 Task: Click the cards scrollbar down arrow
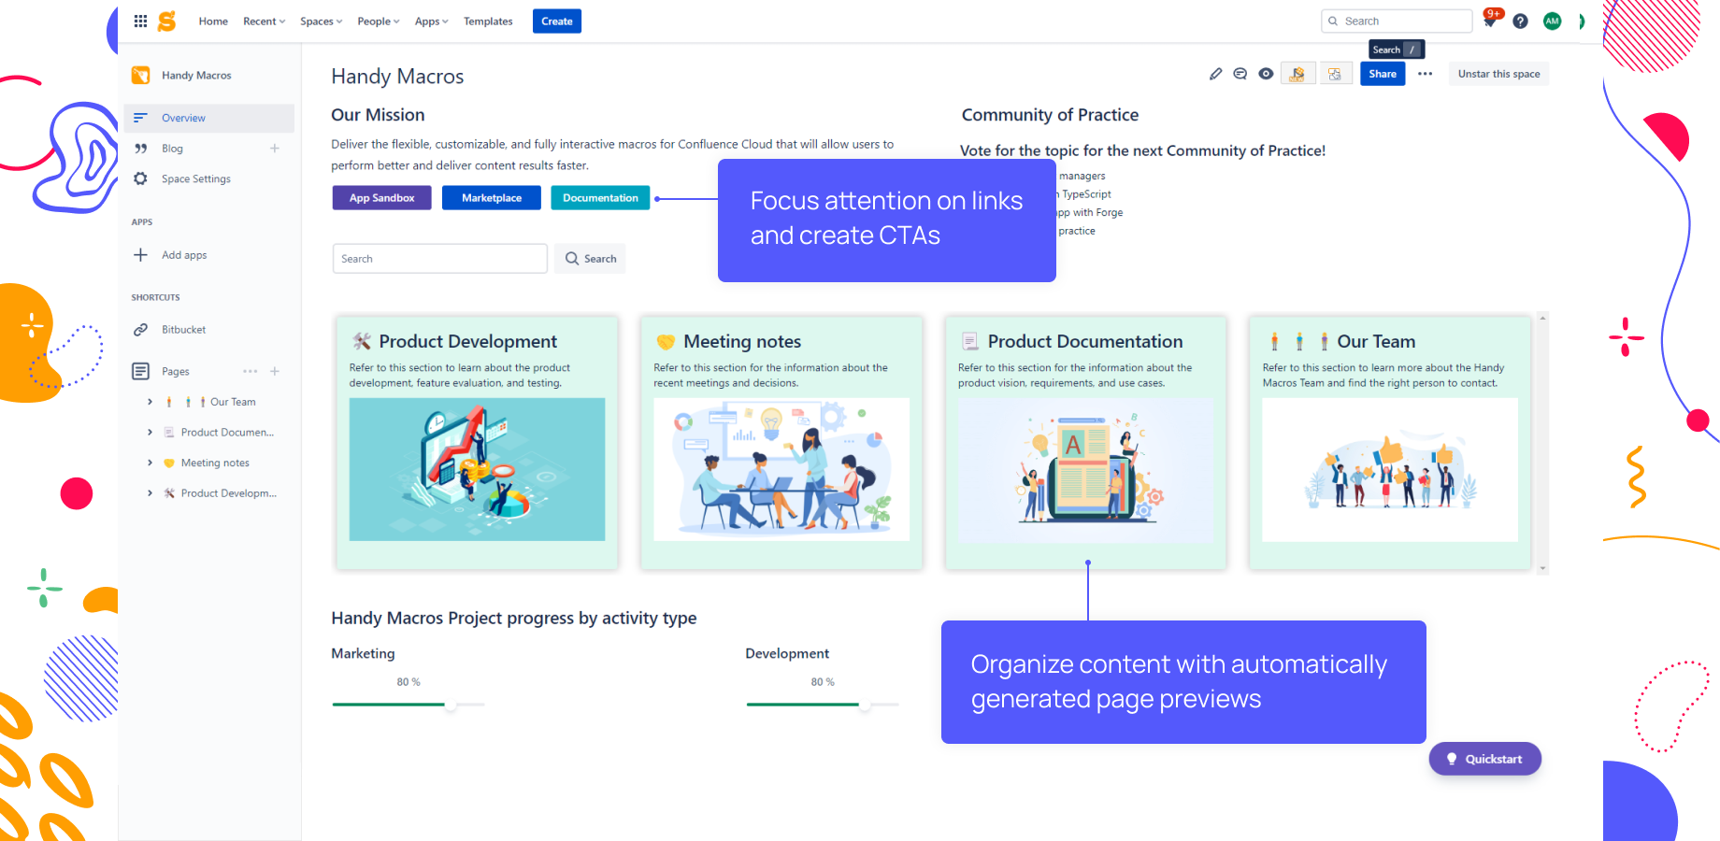1542,568
